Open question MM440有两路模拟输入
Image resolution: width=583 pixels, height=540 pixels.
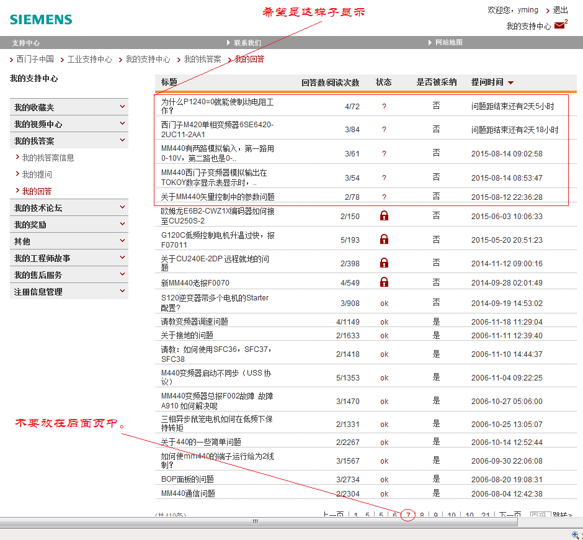(218, 153)
